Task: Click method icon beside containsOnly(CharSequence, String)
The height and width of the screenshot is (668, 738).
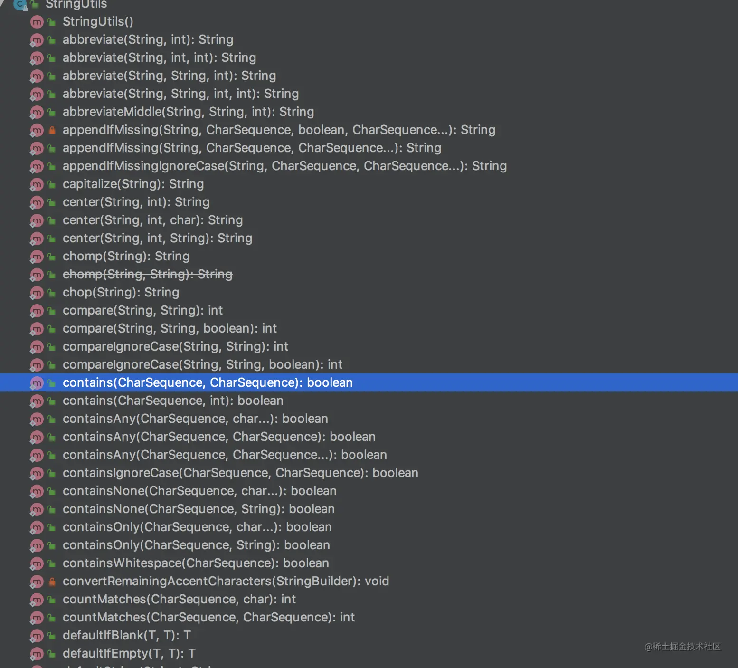Action: 37,545
